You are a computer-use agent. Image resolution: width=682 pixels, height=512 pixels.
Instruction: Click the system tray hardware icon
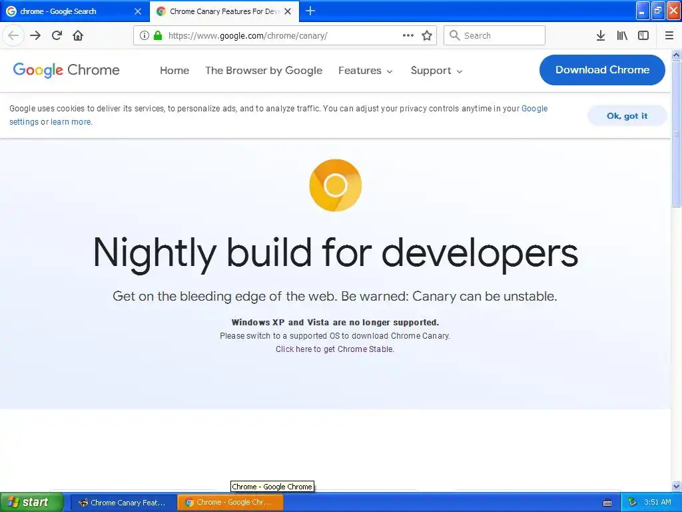pos(632,503)
